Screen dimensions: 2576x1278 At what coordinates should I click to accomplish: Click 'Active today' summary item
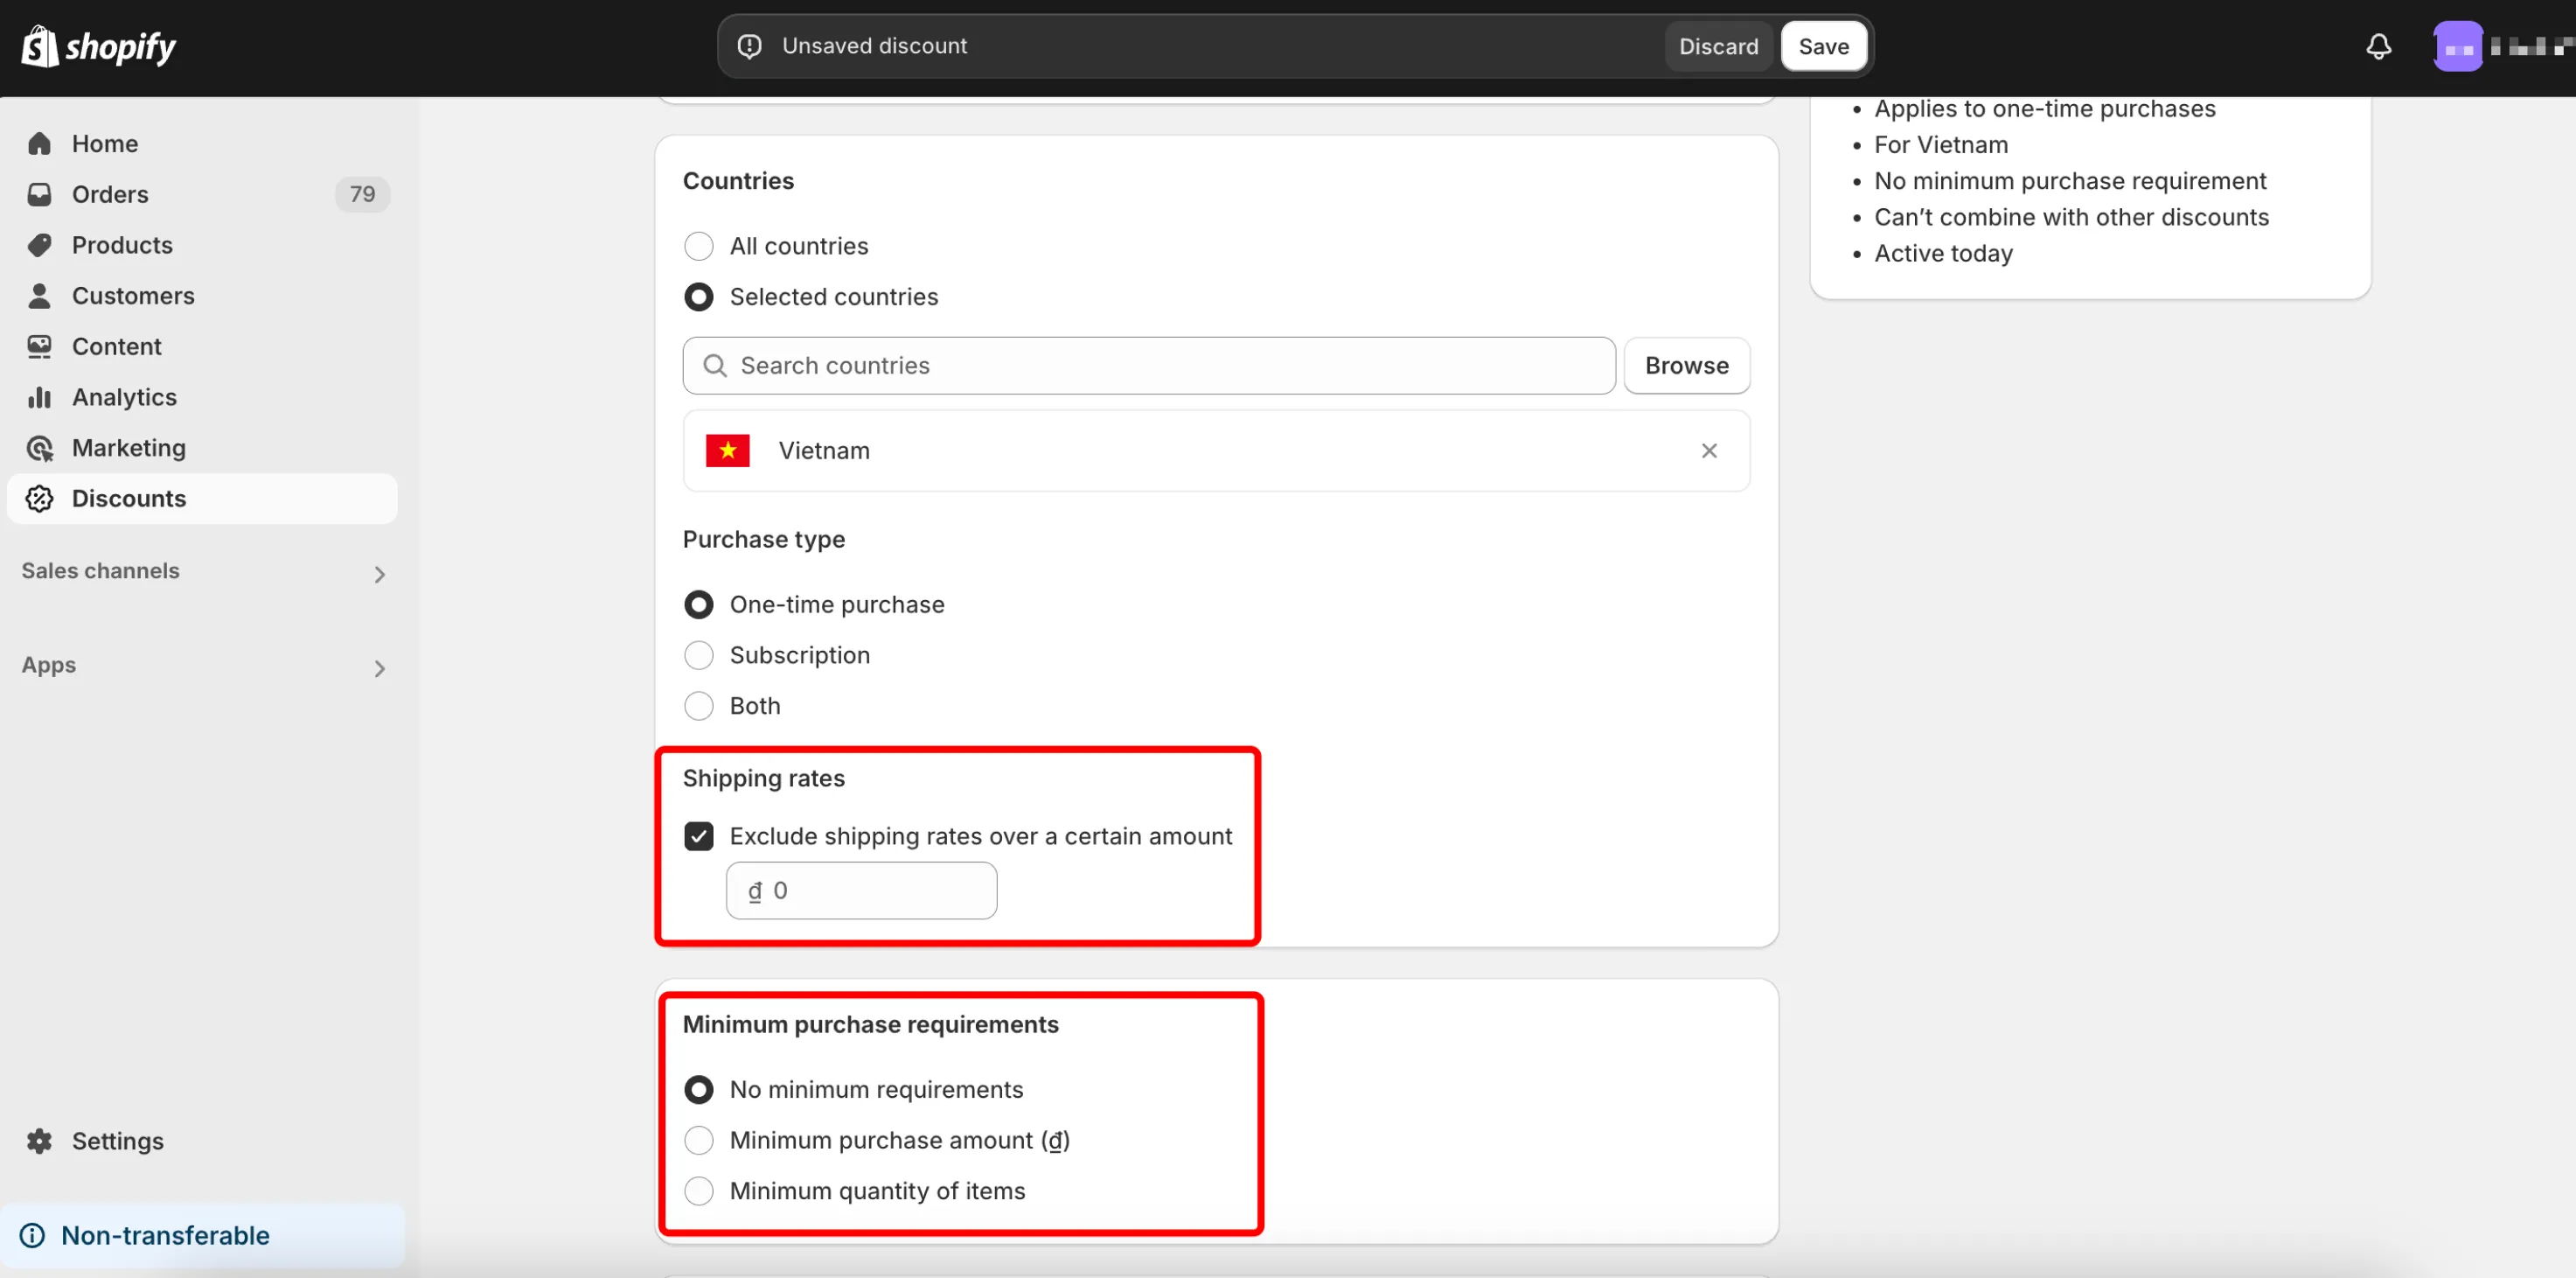[1942, 254]
